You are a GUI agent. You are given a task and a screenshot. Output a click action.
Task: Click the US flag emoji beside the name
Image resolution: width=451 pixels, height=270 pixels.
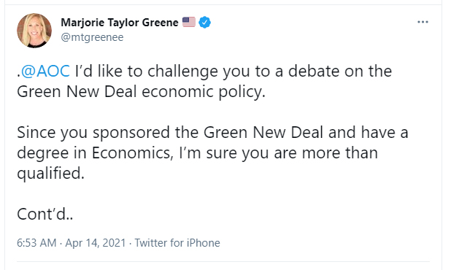coord(189,22)
